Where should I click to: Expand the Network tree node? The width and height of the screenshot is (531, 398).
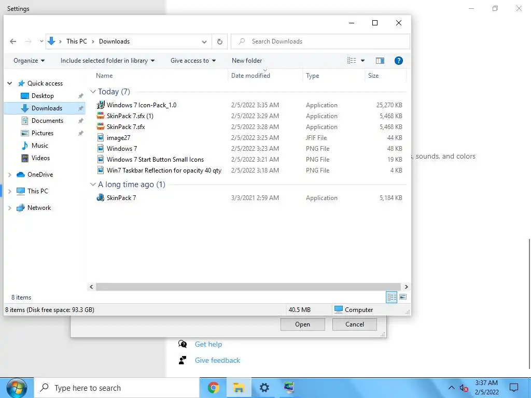(10, 208)
